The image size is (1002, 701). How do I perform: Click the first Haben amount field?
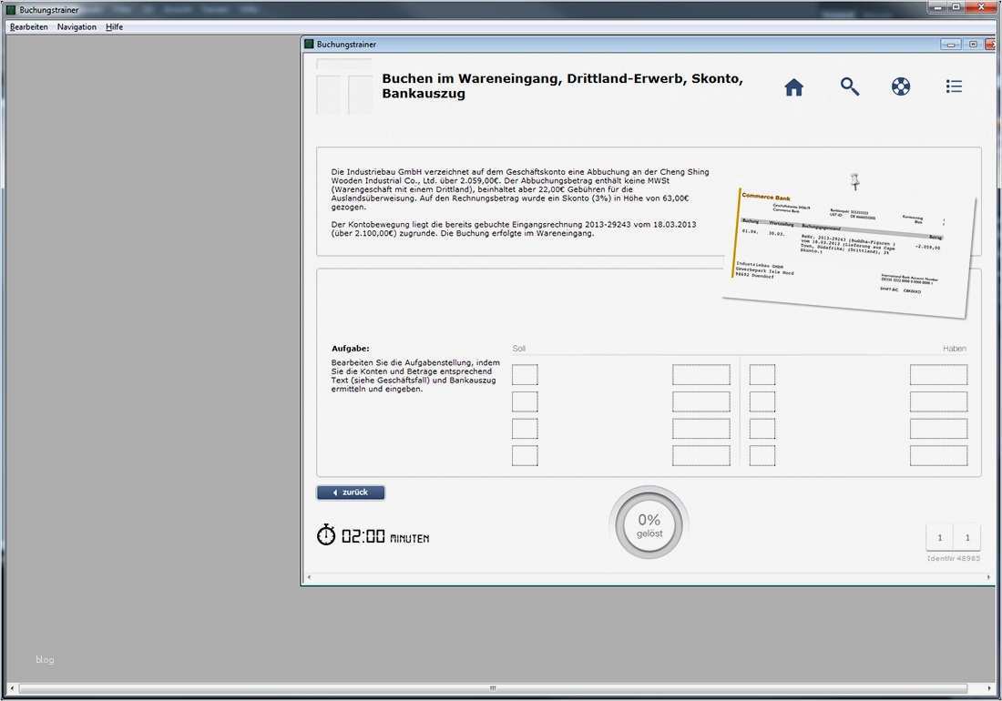pyautogui.click(x=937, y=373)
